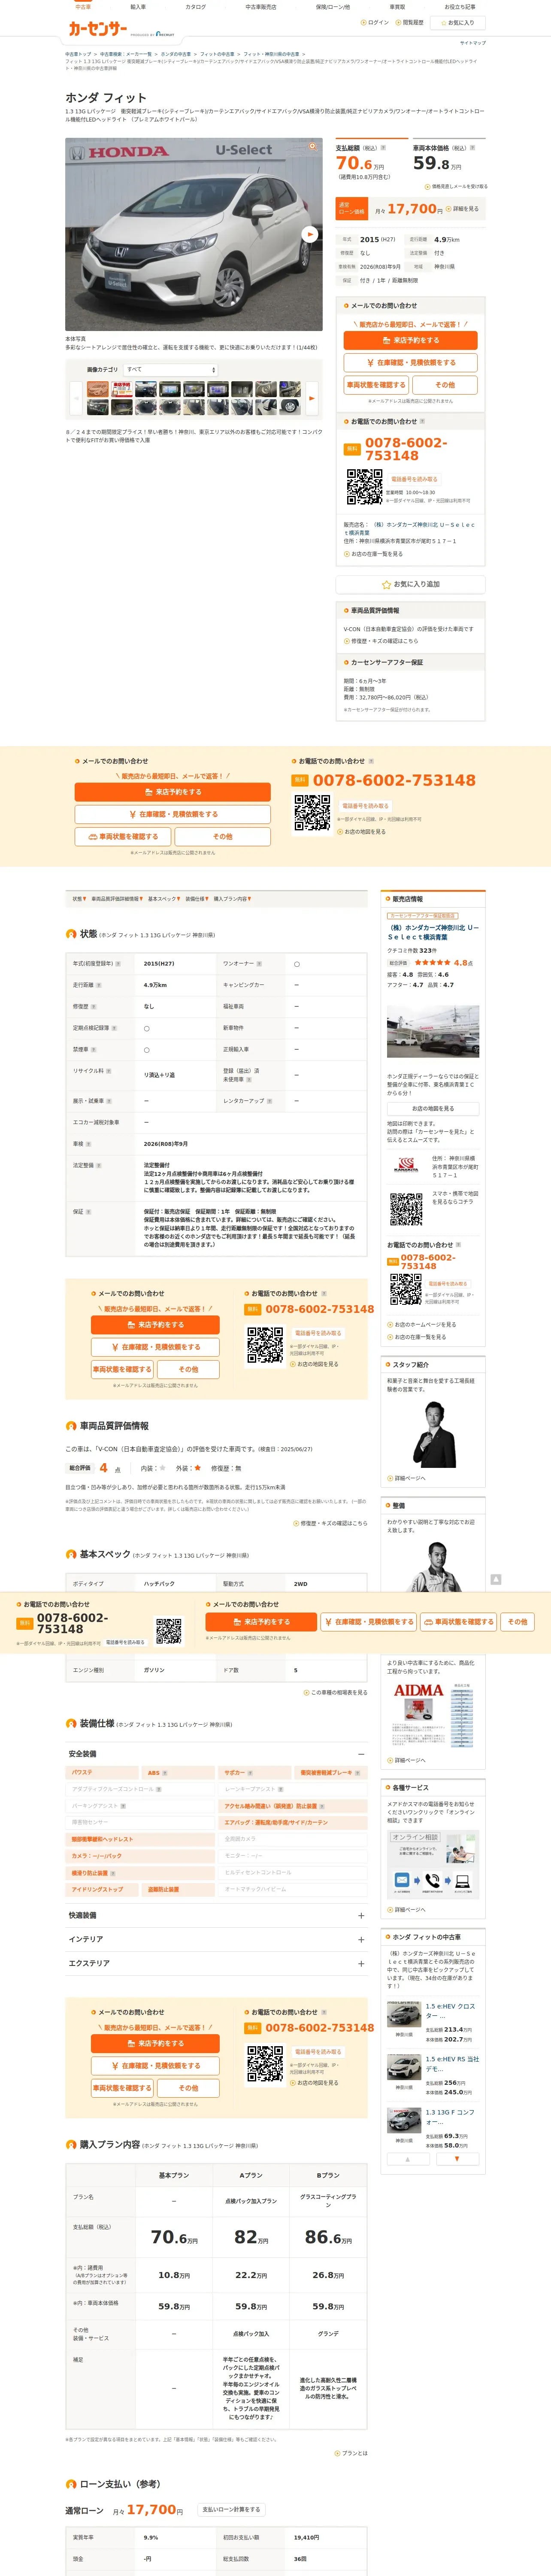551x2576 pixels.
Task: Click 詳細を見る link by loan price
Action: click(x=462, y=209)
